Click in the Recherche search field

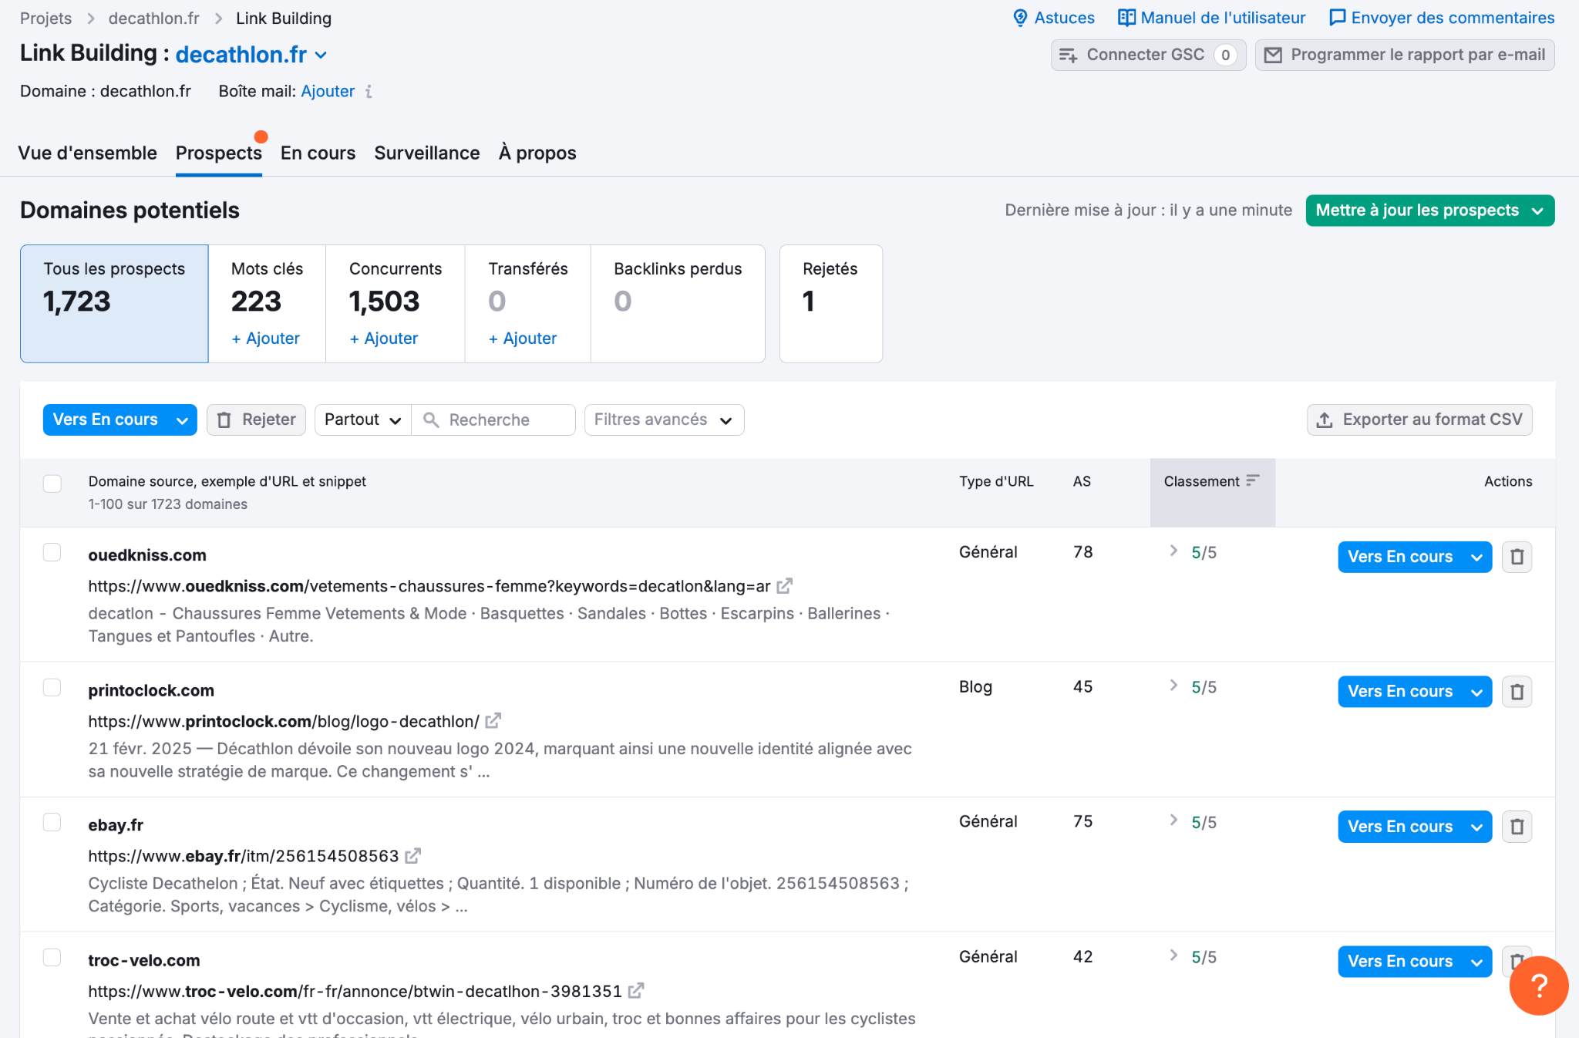click(493, 420)
